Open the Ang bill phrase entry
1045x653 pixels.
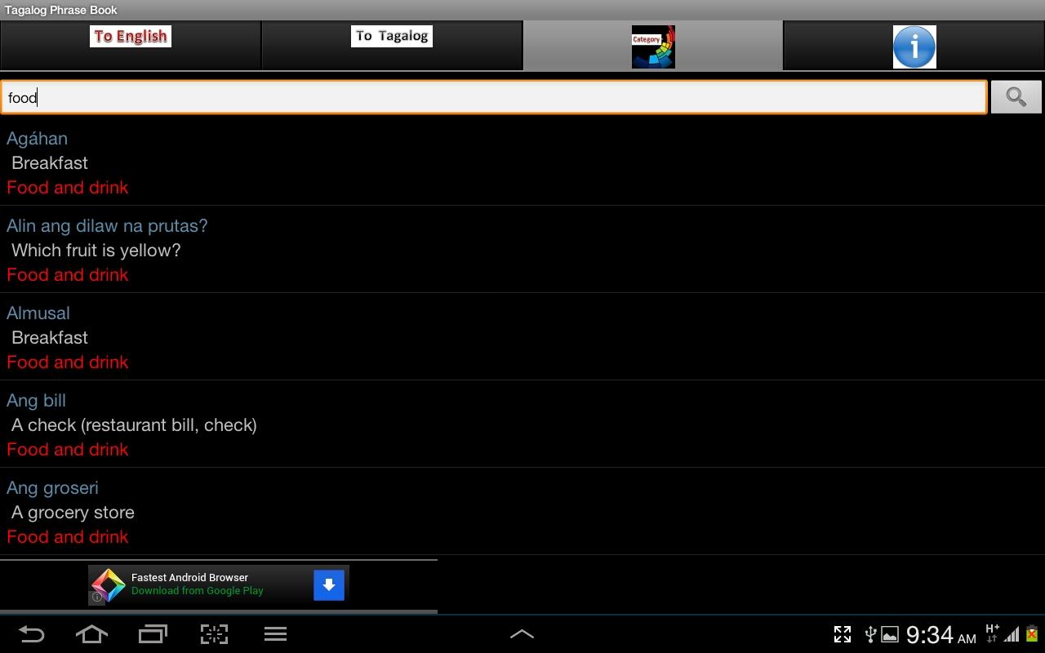click(522, 424)
